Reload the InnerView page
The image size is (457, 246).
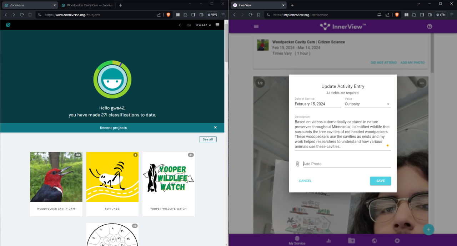tap(250, 15)
